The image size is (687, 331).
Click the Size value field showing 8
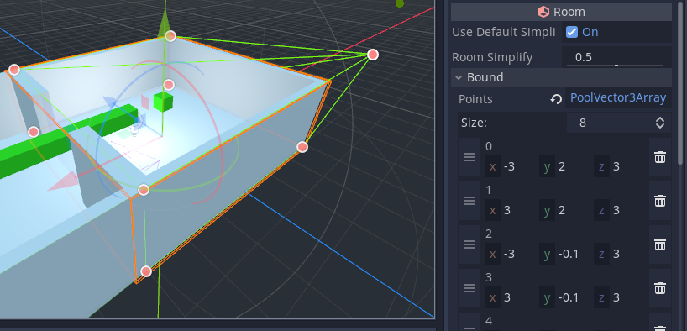(x=609, y=123)
